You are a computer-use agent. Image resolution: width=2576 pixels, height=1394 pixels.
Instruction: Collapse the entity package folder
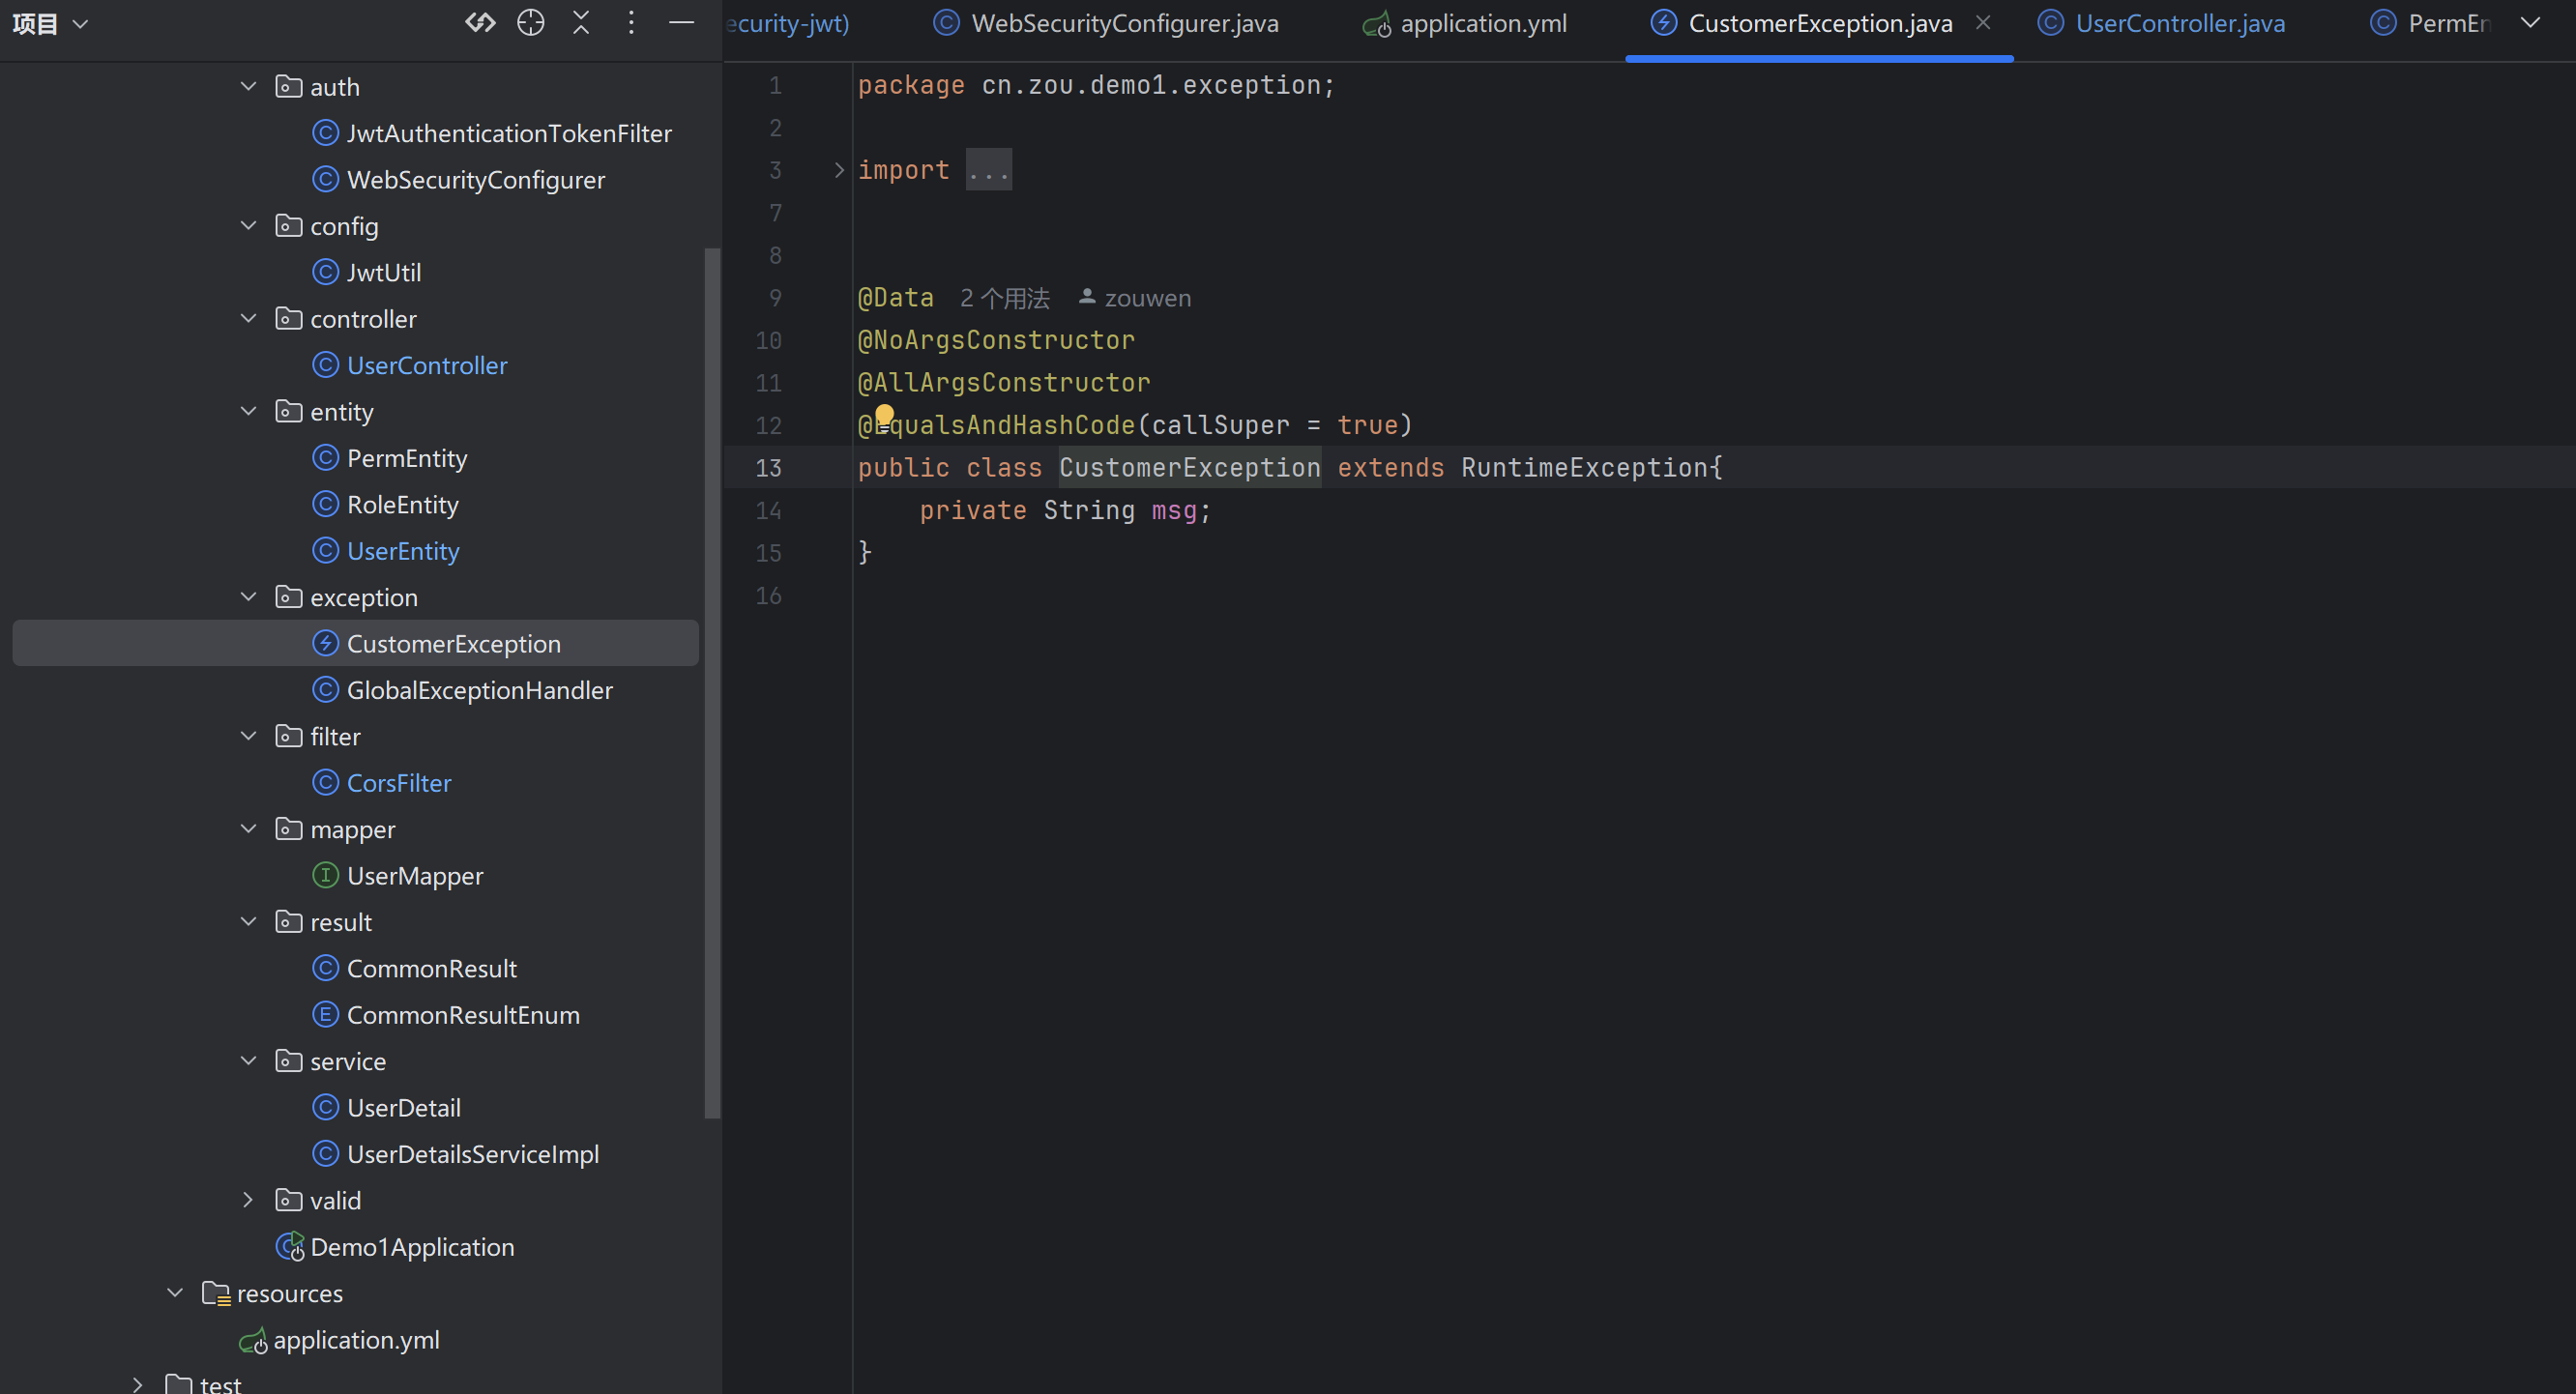[x=248, y=411]
